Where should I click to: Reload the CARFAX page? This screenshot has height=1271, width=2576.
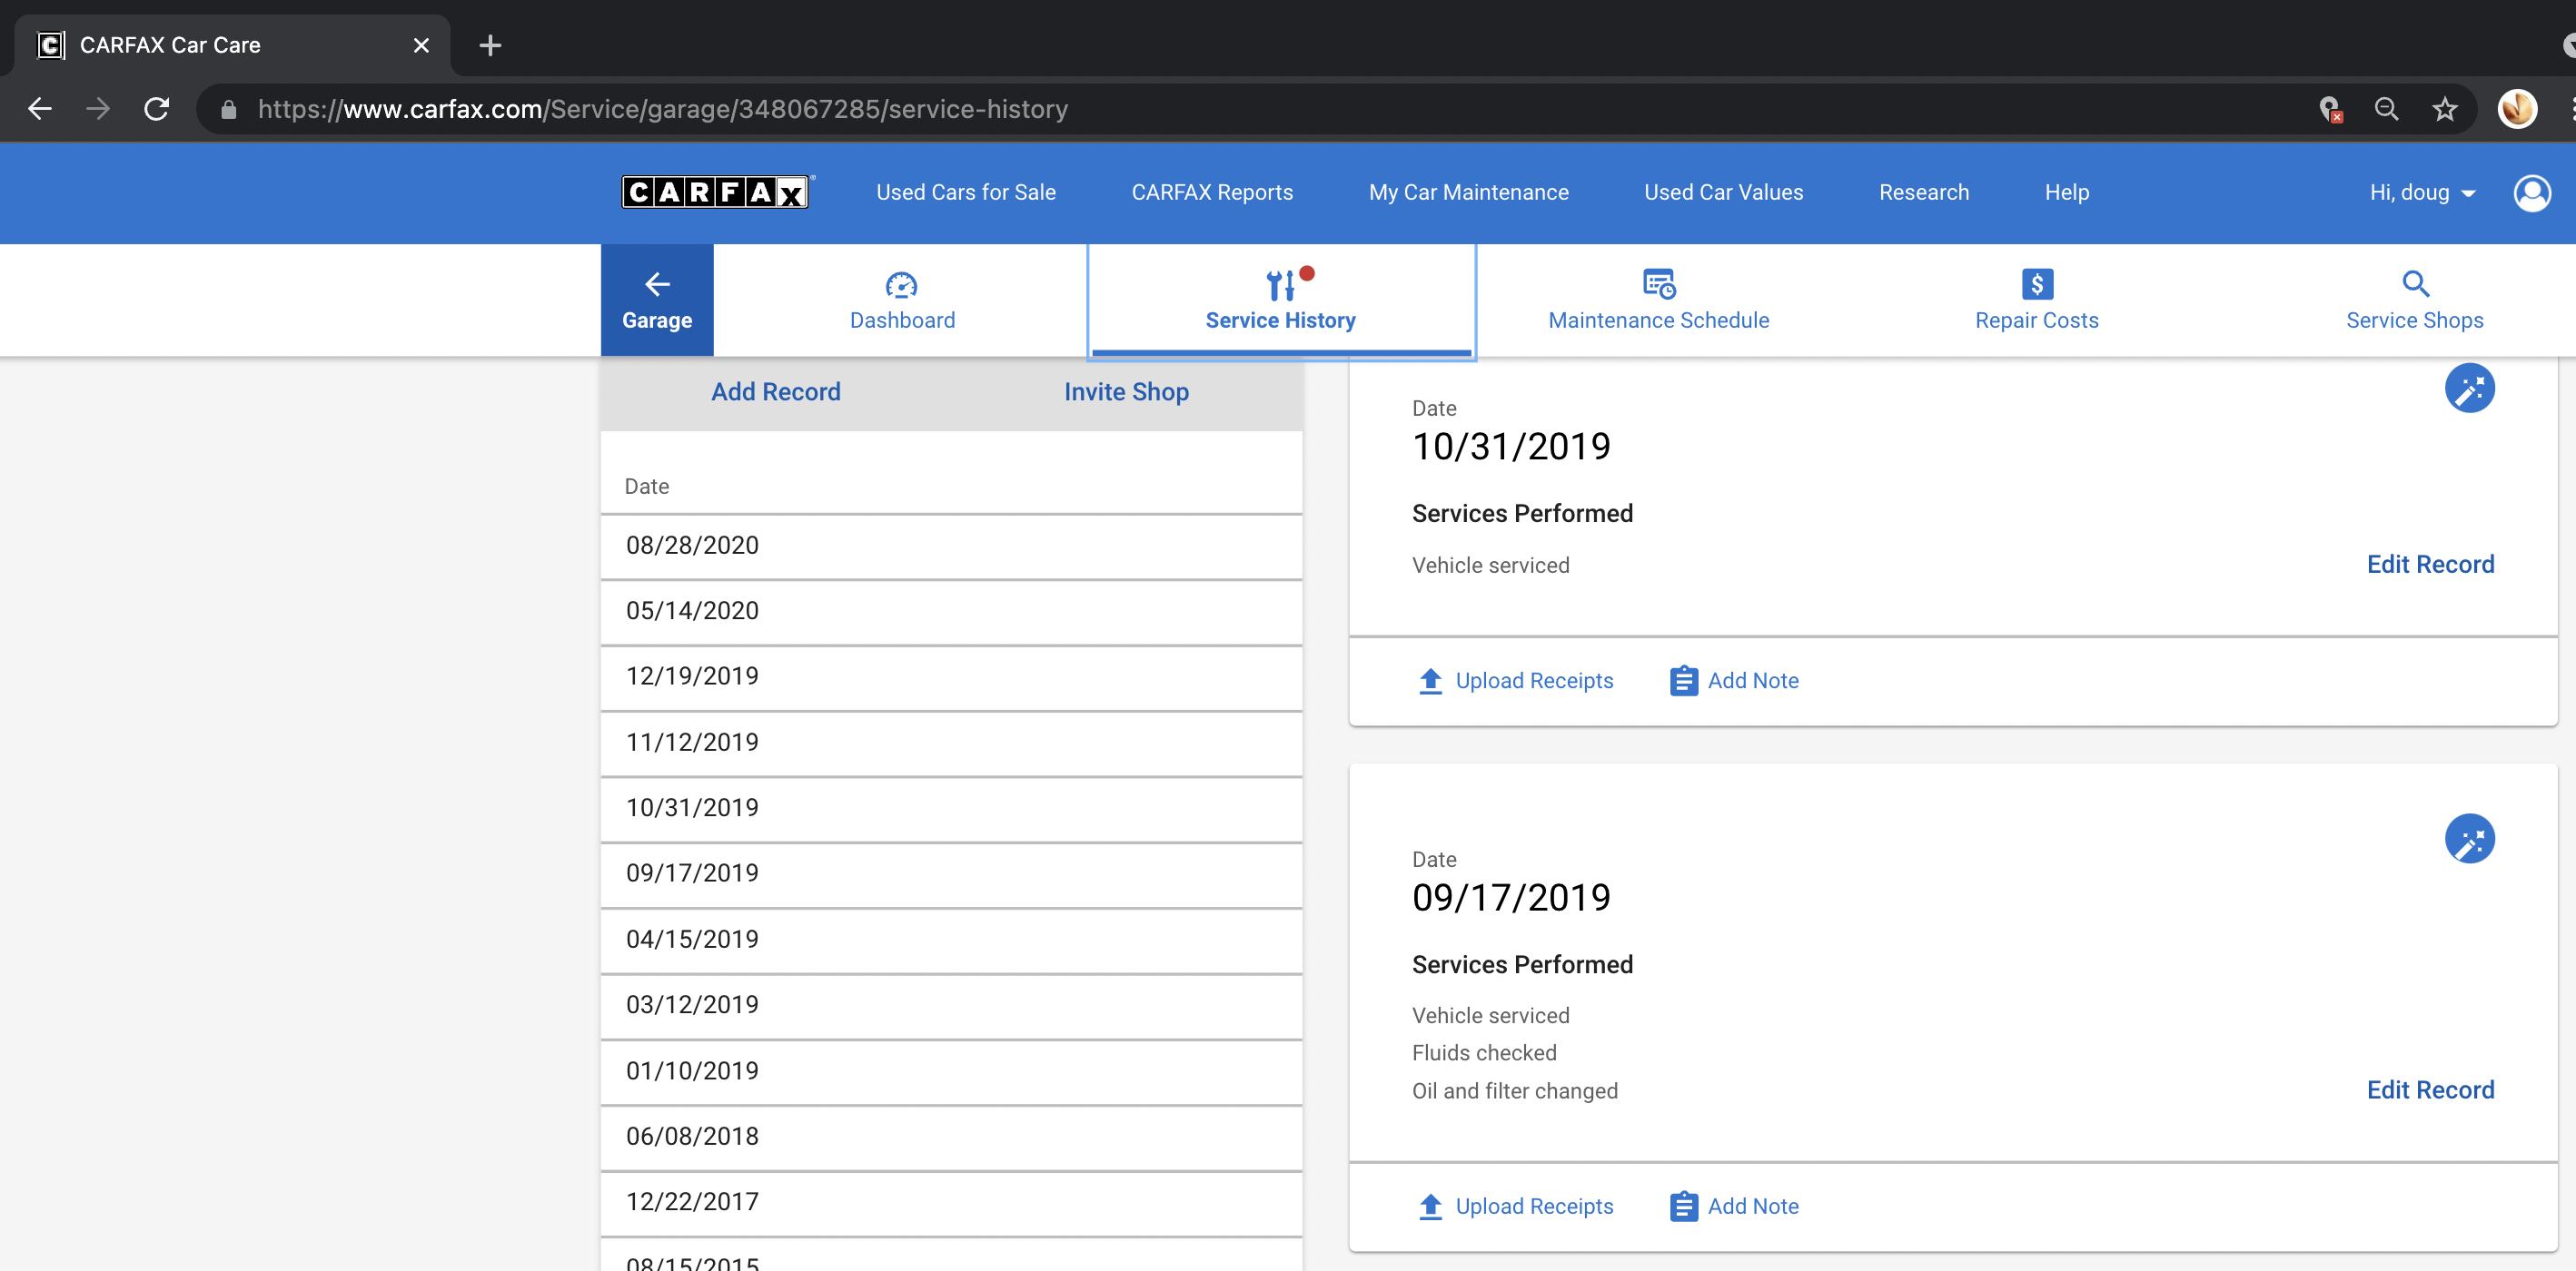pos(157,109)
